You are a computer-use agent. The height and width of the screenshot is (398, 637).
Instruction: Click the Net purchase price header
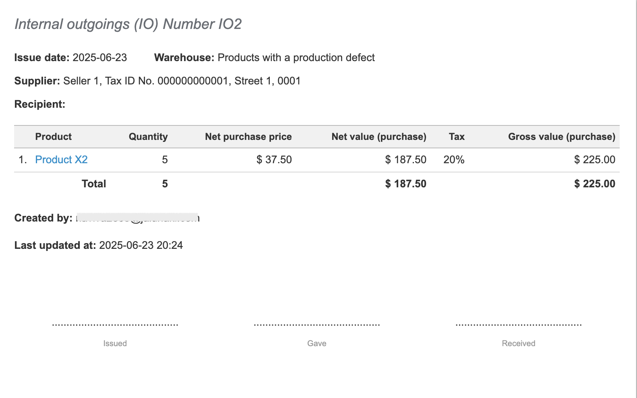point(248,137)
